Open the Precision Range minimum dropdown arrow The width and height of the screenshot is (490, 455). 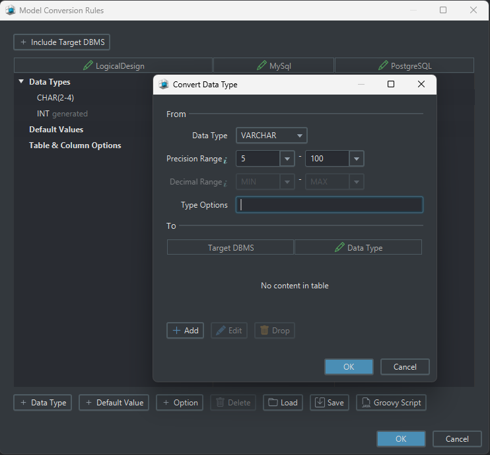pyautogui.click(x=287, y=159)
